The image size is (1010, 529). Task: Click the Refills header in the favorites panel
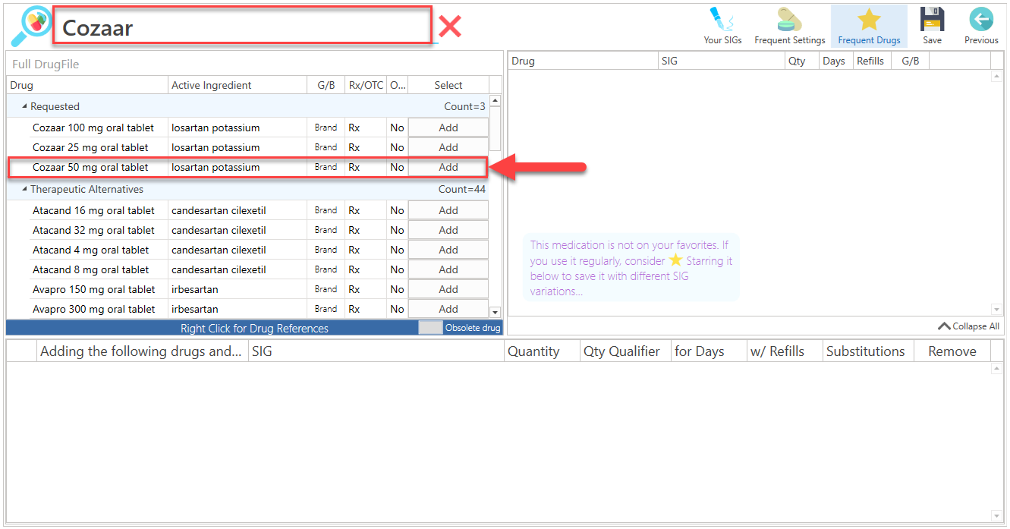coord(872,61)
